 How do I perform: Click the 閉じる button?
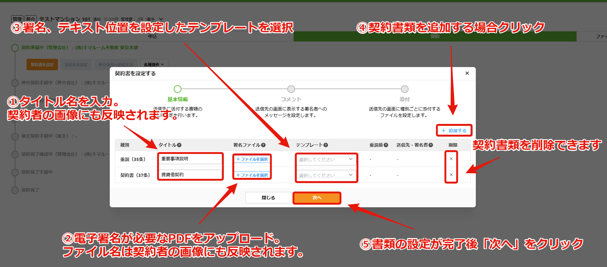268,198
